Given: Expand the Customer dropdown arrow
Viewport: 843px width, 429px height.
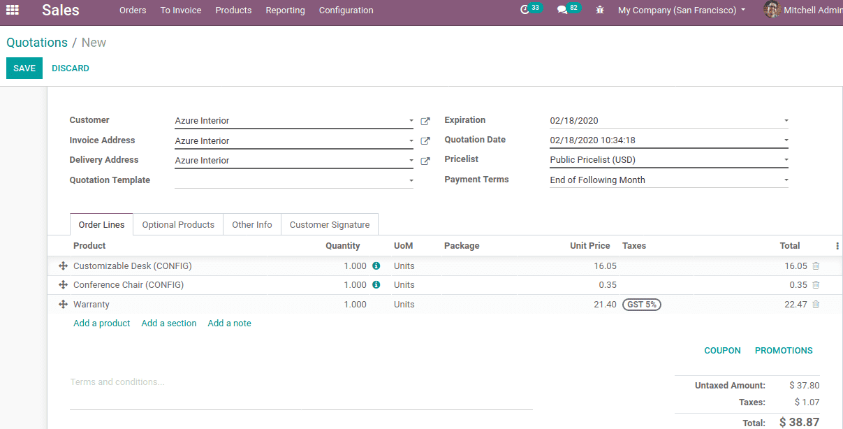Looking at the screenshot, I should (x=411, y=121).
